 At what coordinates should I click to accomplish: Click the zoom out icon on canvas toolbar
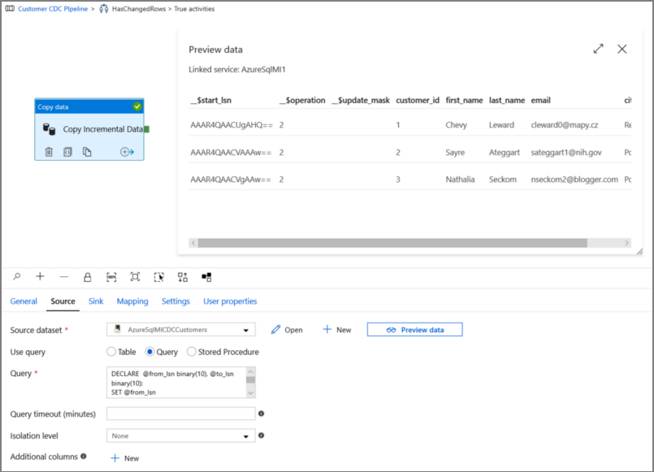click(62, 277)
